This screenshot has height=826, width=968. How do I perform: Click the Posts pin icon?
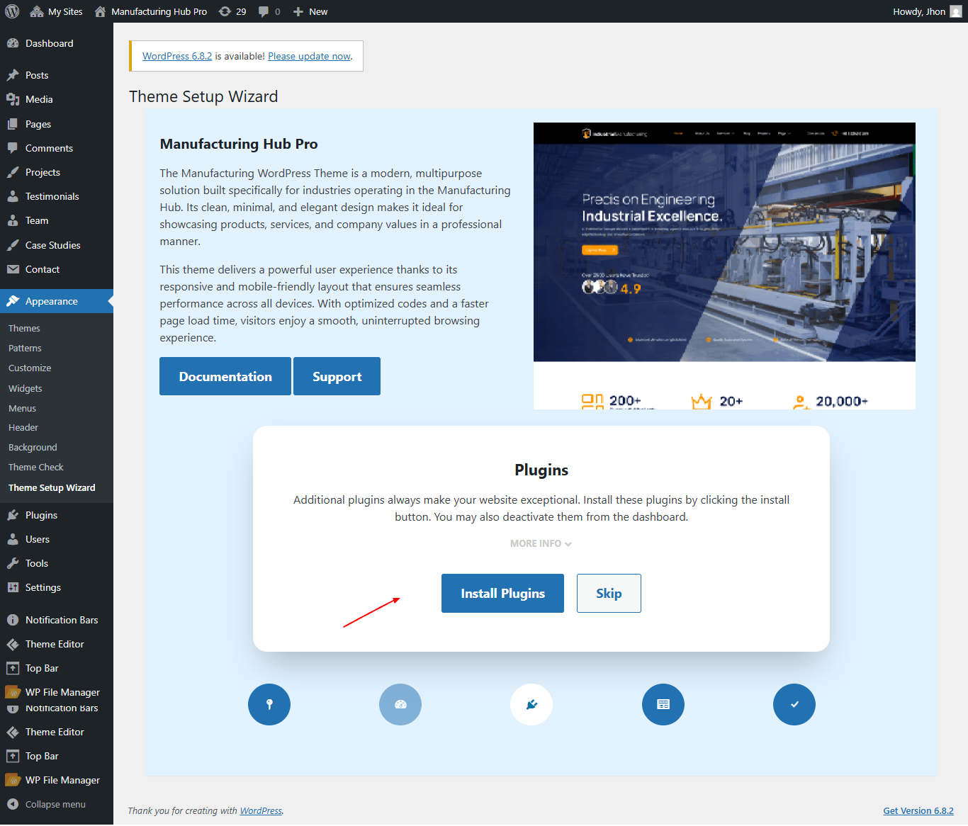pyautogui.click(x=13, y=75)
